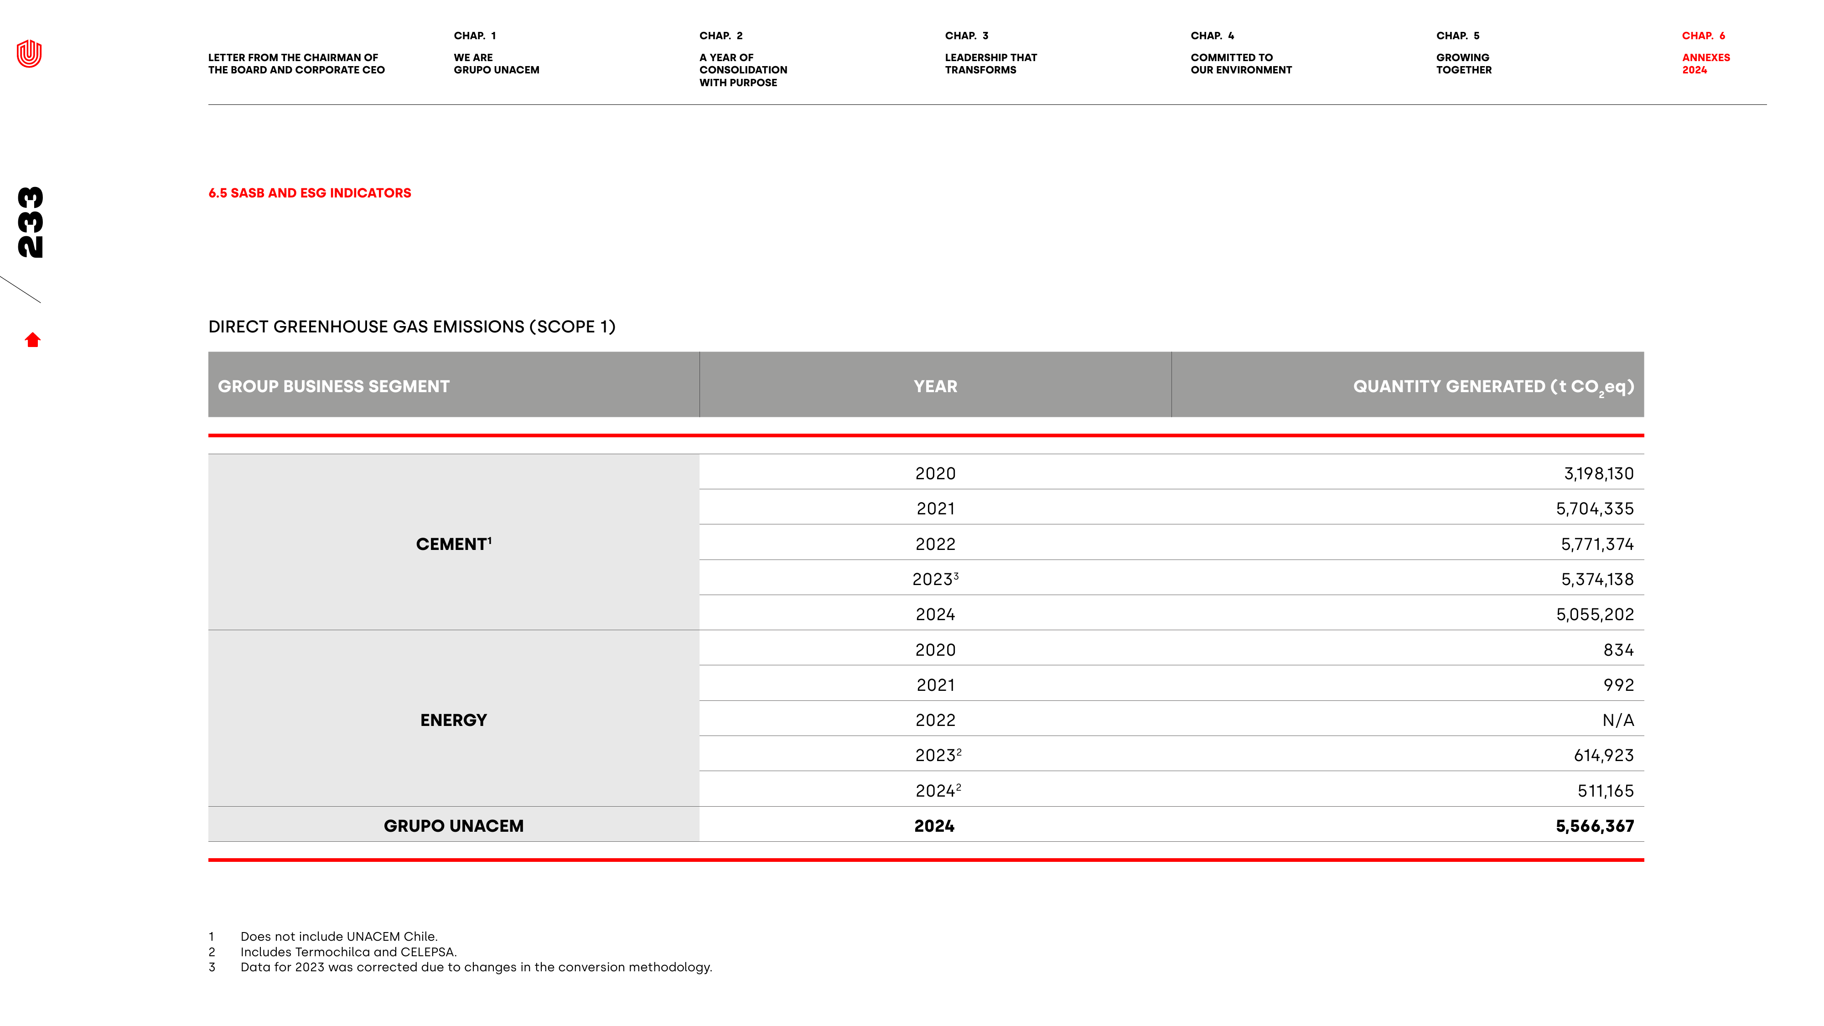This screenshot has height=1026, width=1824.
Task: Click the Energy value 834
Action: pos(1618,649)
